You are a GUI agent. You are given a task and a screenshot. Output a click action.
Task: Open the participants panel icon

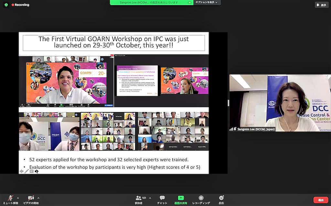[139, 198]
